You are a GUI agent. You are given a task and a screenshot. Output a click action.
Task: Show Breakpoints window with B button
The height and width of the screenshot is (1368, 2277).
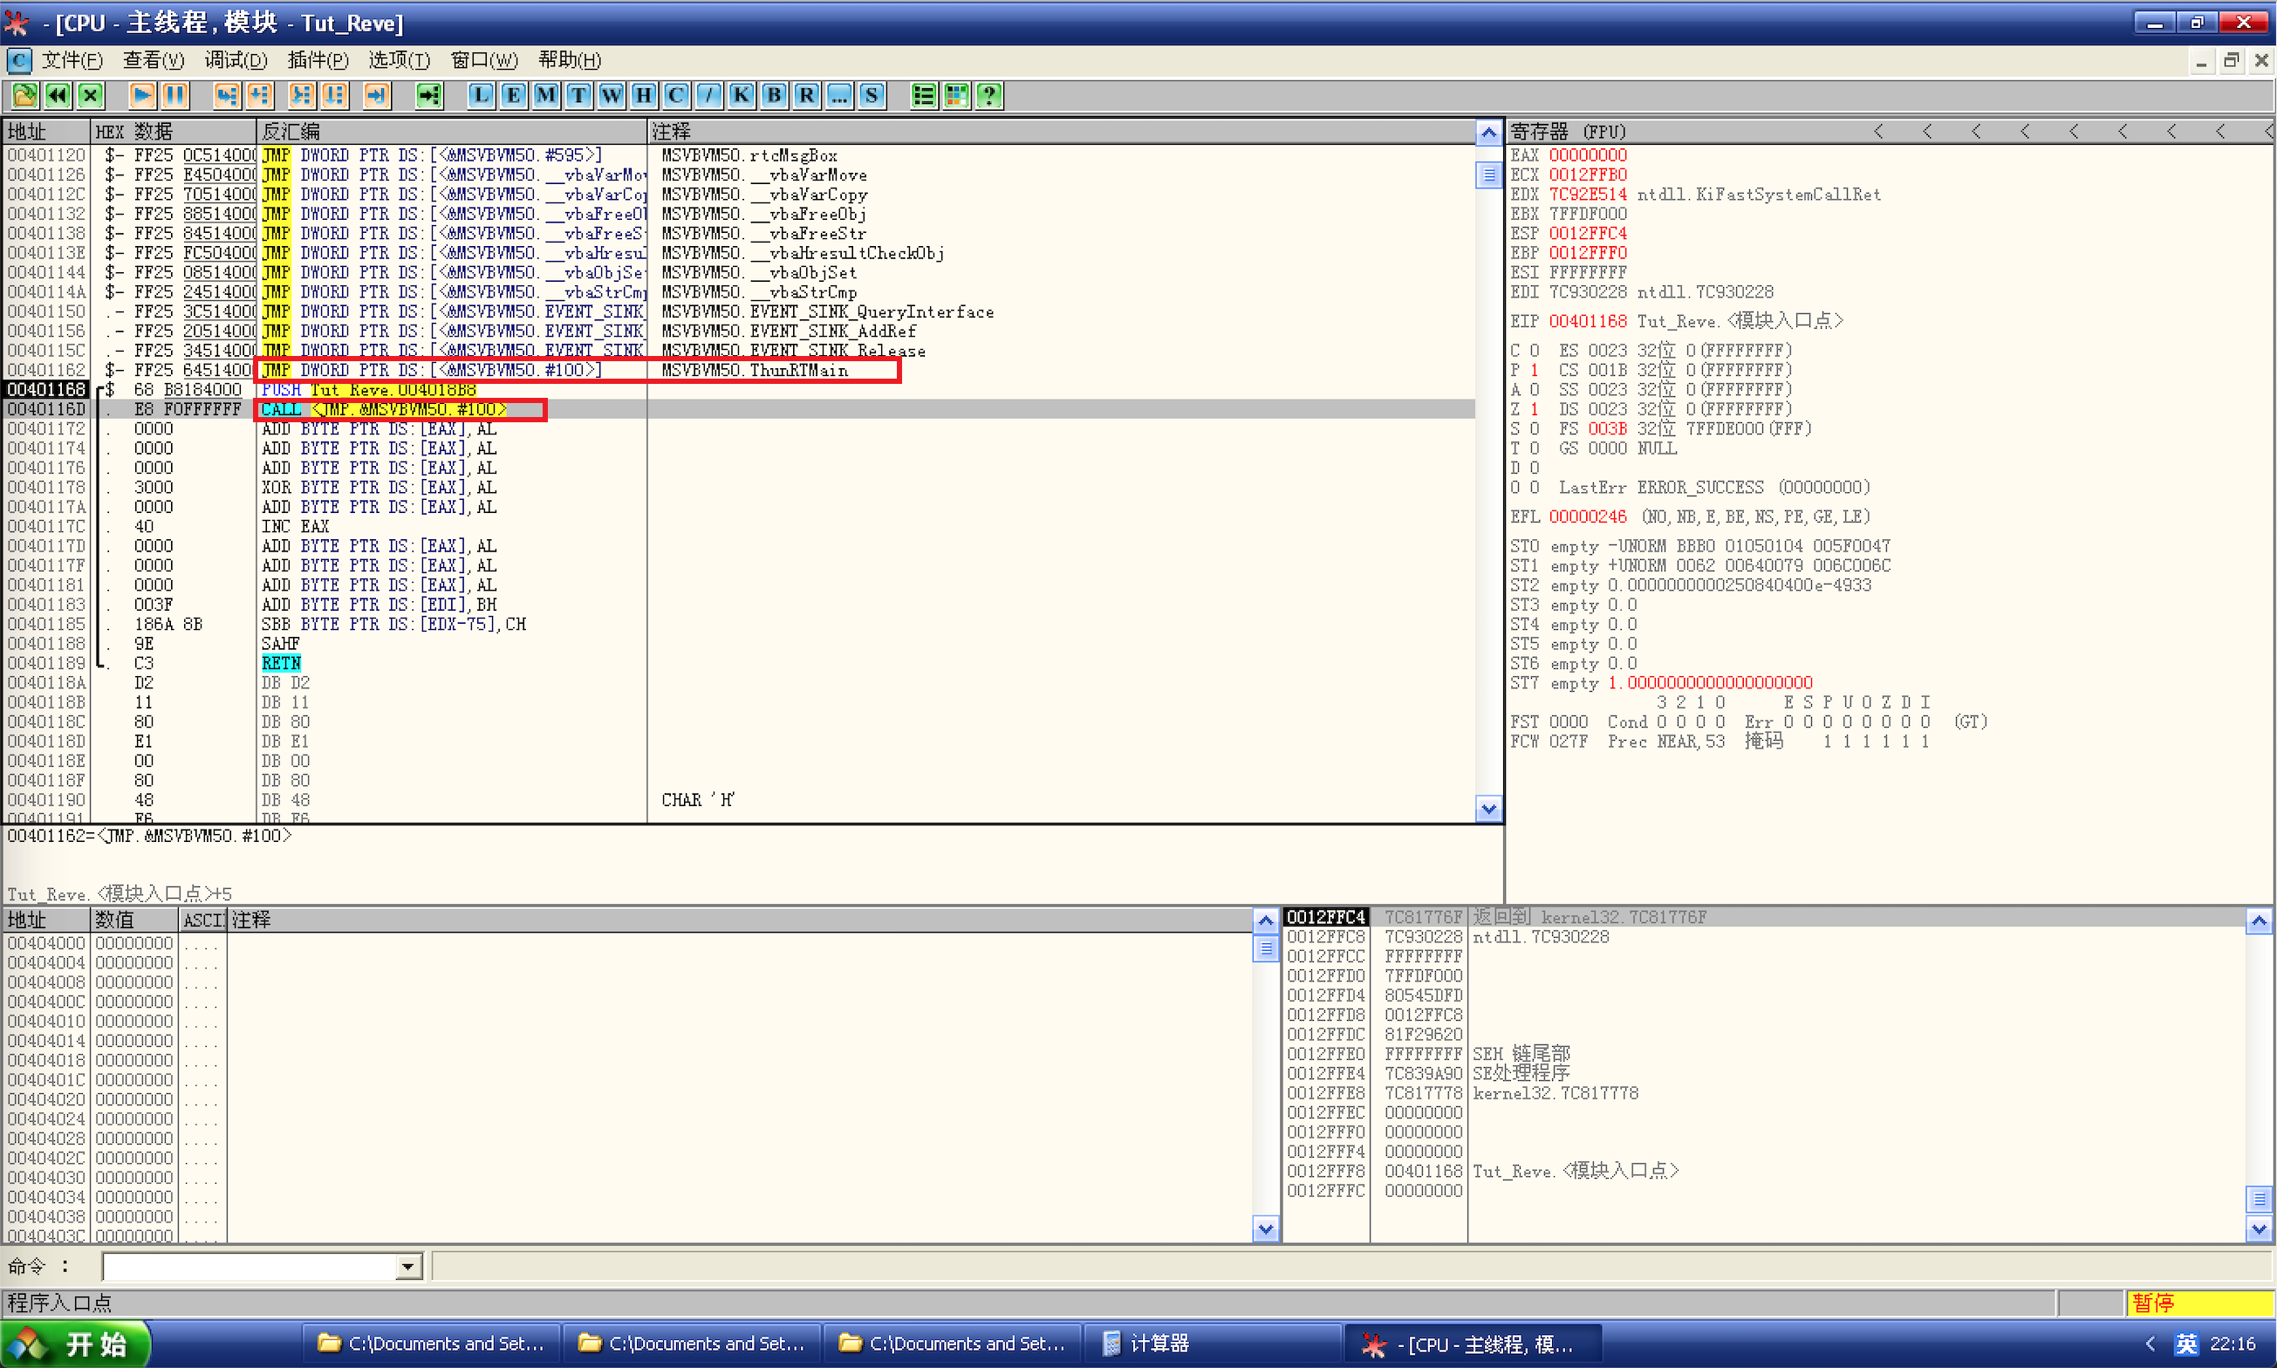pyautogui.click(x=775, y=95)
